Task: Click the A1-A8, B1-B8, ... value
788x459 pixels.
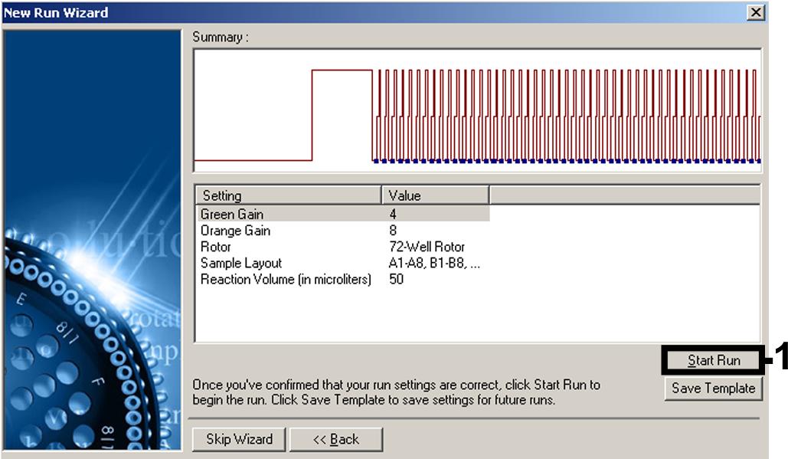Action: (434, 263)
